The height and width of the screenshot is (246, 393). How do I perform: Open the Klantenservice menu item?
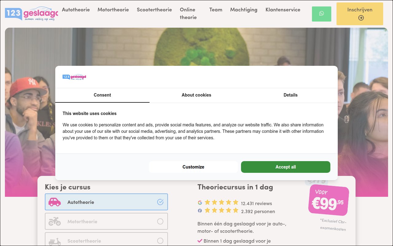(283, 10)
